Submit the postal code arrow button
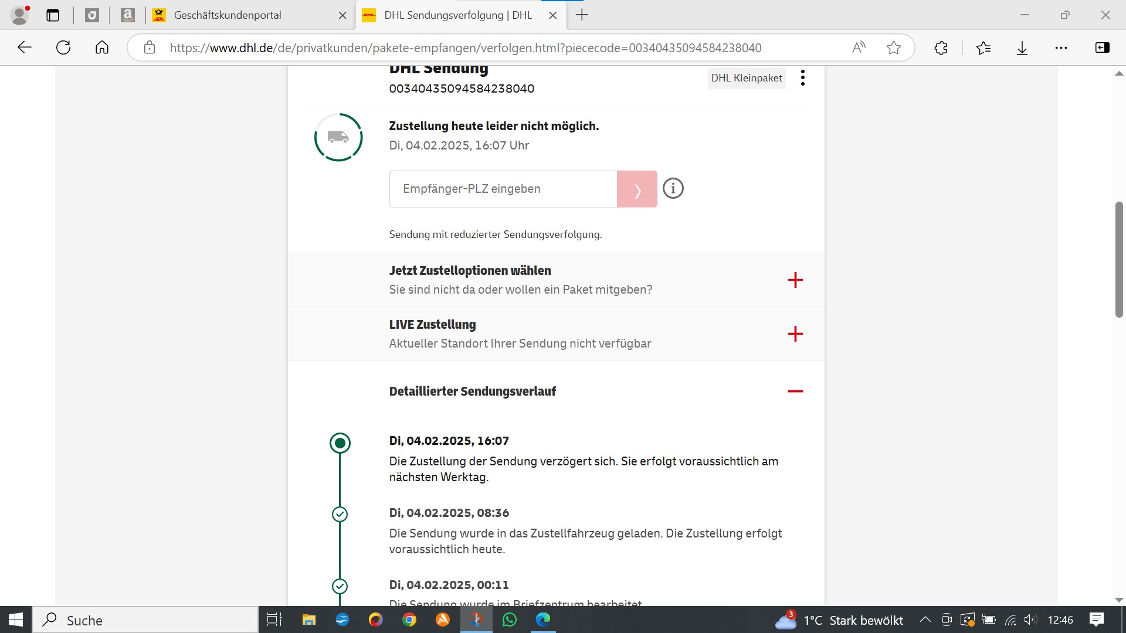Image resolution: width=1126 pixels, height=633 pixels. (637, 189)
